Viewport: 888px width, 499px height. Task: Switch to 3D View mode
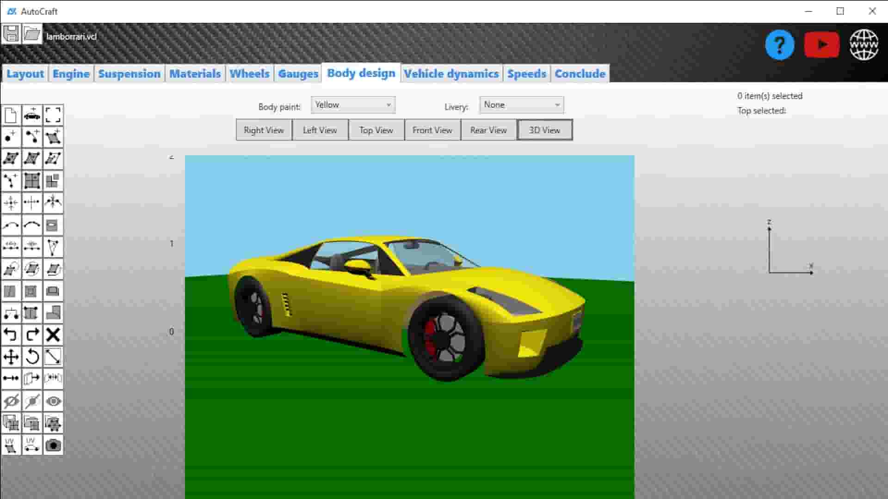pyautogui.click(x=544, y=130)
